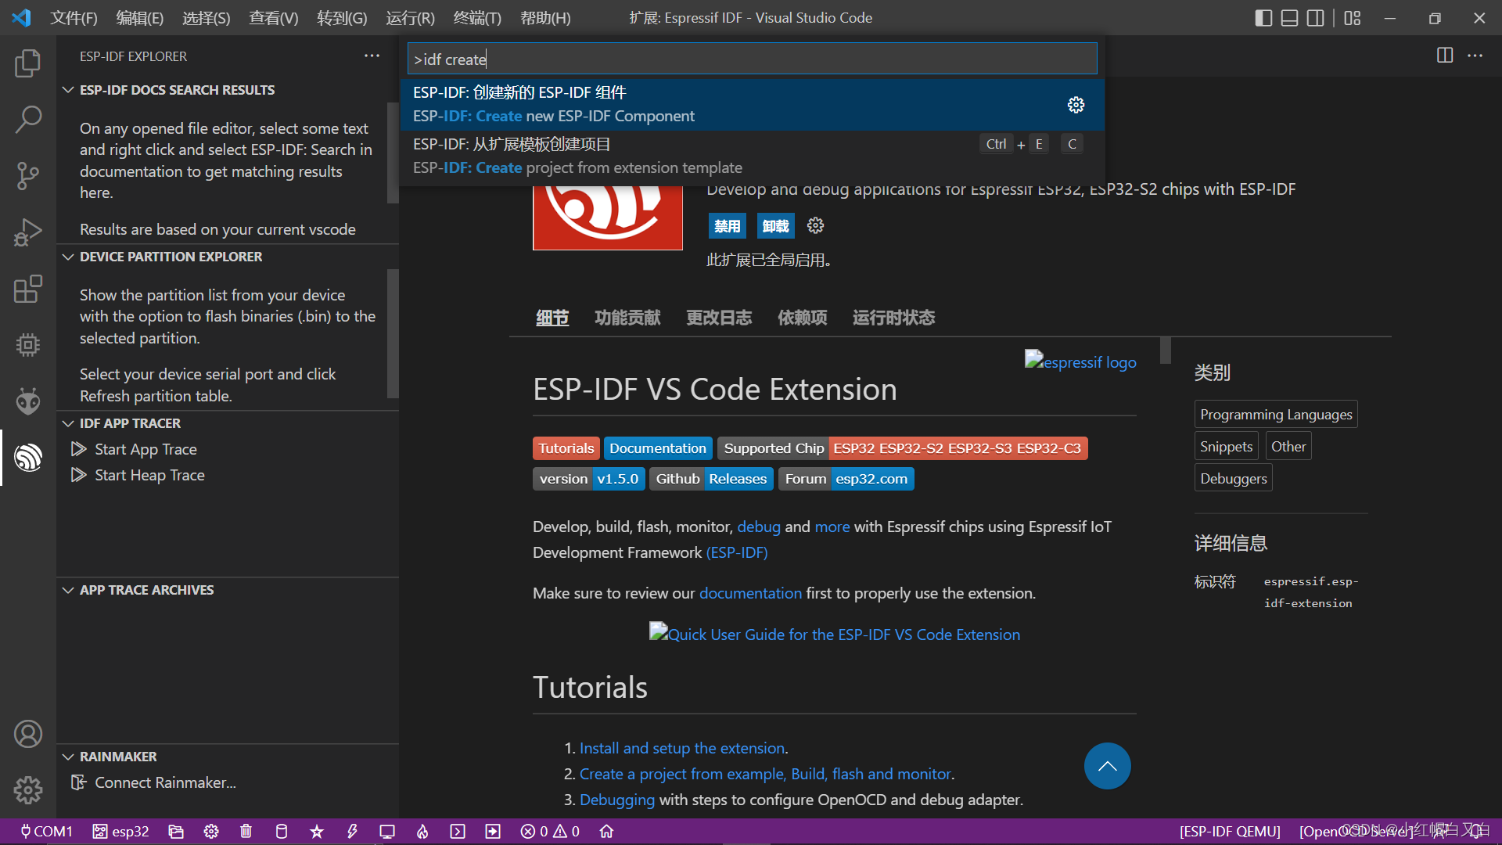Click the 卸载 button
Image resolution: width=1502 pixels, height=845 pixels.
coord(775,225)
